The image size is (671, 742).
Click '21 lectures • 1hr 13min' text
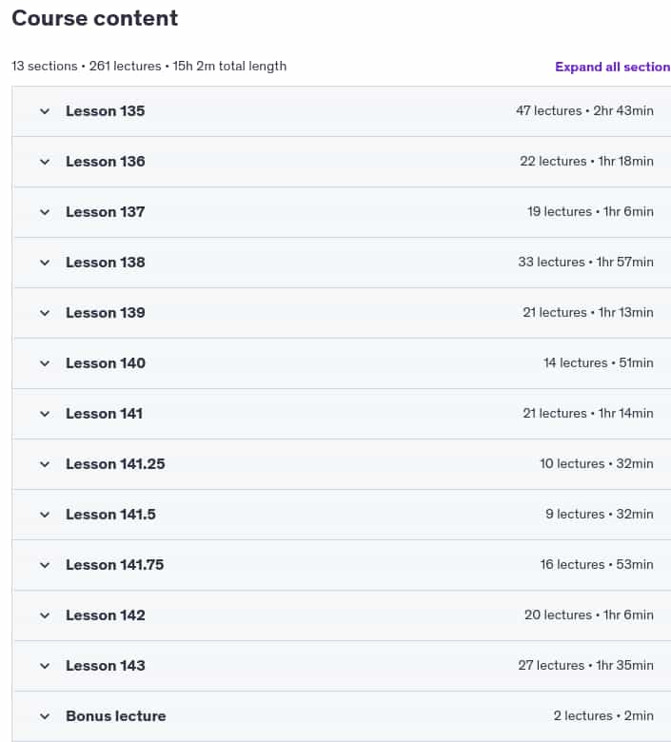pyautogui.click(x=588, y=313)
